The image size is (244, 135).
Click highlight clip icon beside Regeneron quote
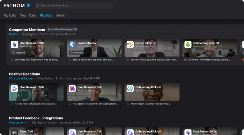coord(12,60)
